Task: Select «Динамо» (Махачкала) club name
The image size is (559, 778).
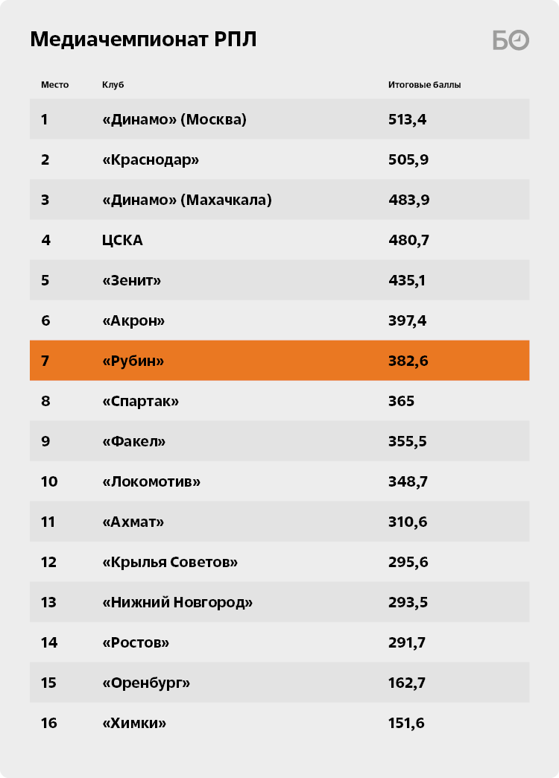Action: tap(187, 200)
